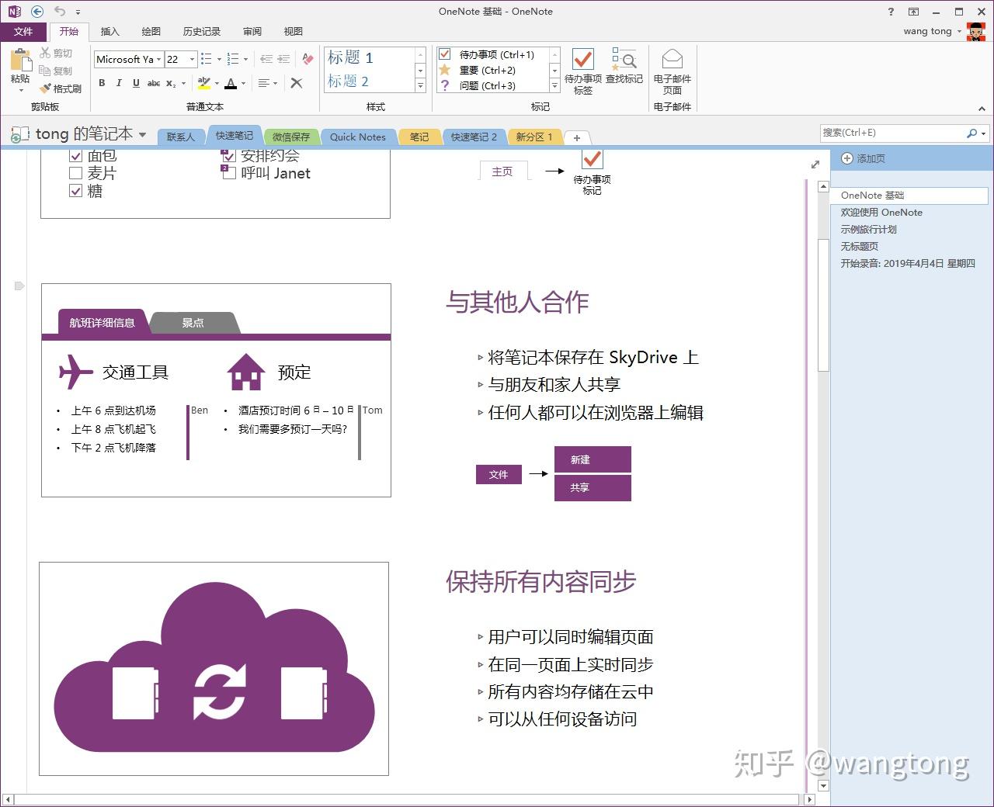This screenshot has height=807, width=994.
Task: Click the Copy (复制) icon
Action: pos(45,71)
